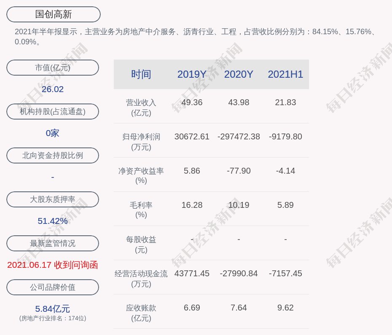Click return on equity value -4.14
The height and width of the screenshot is (335, 392).
[285, 171]
